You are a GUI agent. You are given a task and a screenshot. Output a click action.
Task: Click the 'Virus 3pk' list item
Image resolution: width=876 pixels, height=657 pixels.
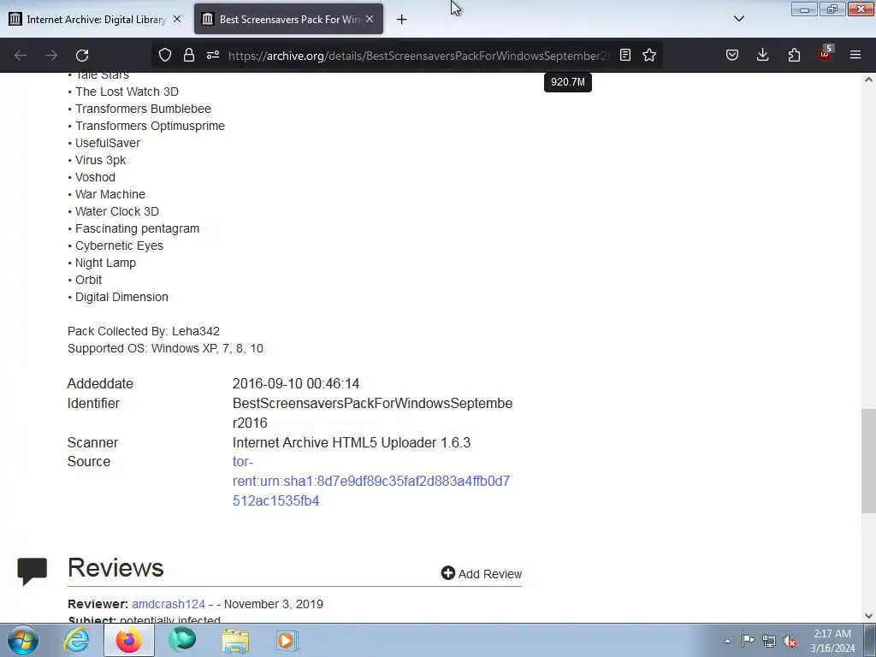coord(100,160)
